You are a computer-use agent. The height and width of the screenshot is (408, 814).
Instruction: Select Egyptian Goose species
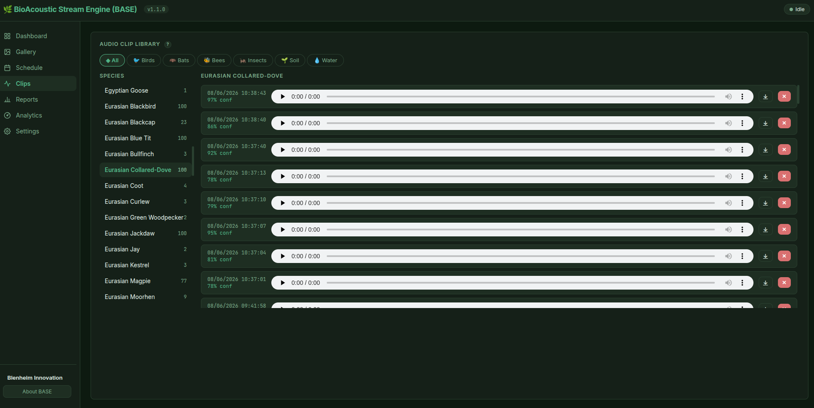click(146, 91)
